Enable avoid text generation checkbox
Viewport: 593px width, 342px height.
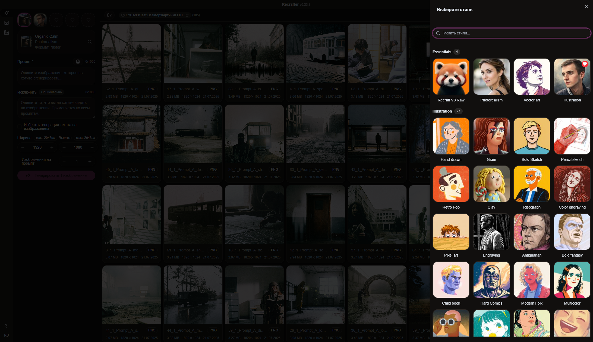(20, 127)
